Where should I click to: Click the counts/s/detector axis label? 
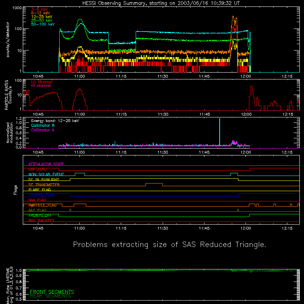pos(8,40)
